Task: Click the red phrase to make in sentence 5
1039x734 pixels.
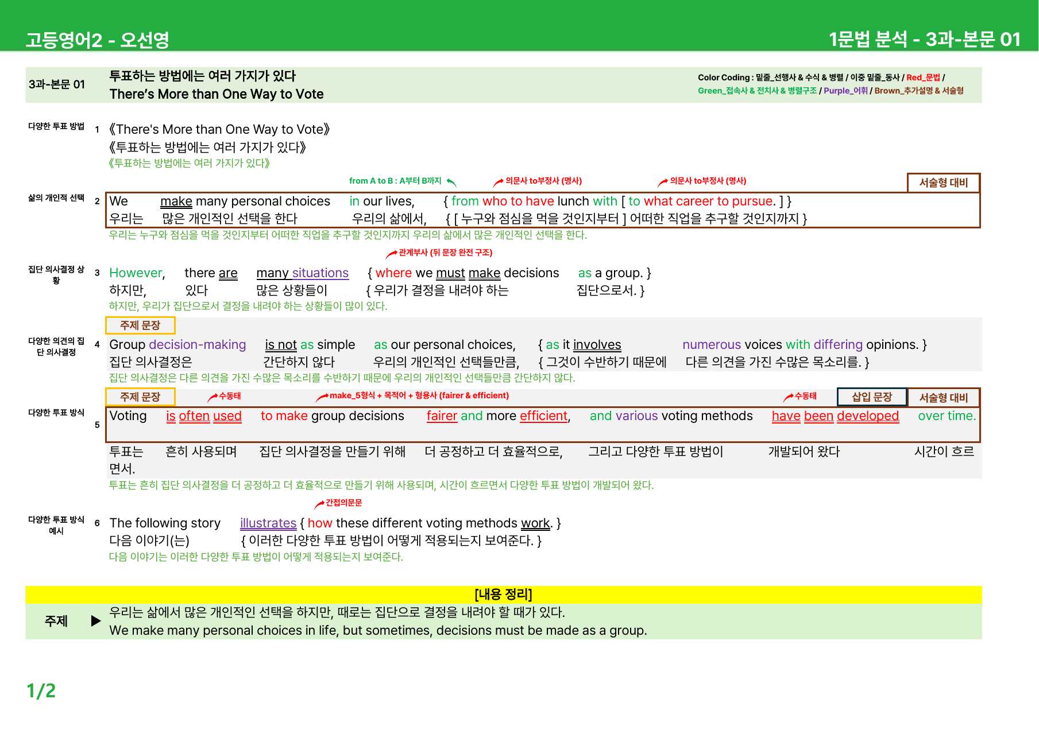Action: tap(284, 416)
